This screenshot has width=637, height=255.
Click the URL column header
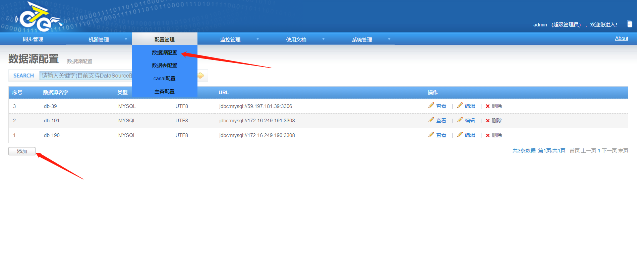(224, 93)
